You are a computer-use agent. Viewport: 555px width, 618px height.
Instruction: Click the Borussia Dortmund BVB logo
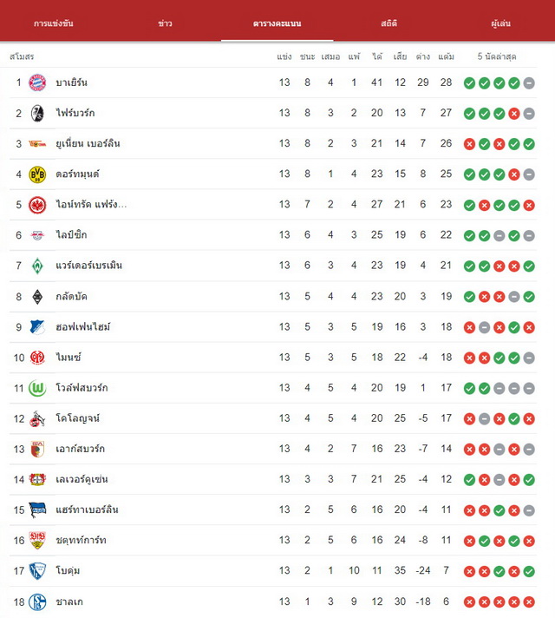(37, 174)
